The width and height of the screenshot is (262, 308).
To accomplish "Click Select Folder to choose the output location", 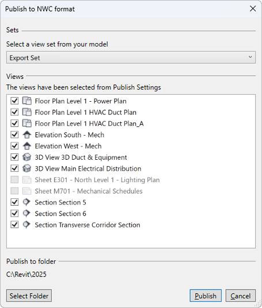I will 29,295.
